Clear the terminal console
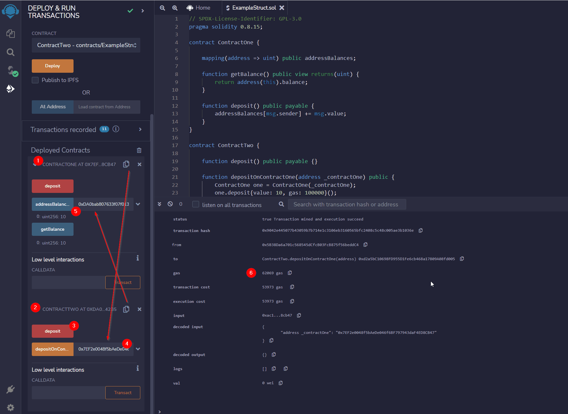 (170, 204)
